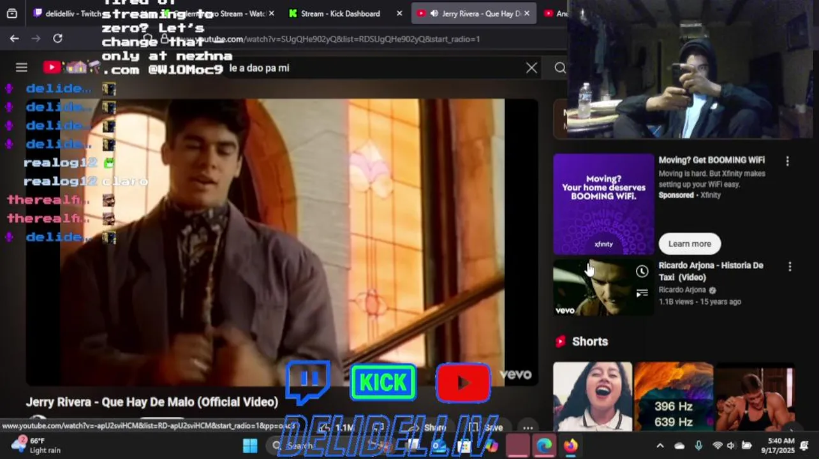Click the Jerry Rivera video player
The width and height of the screenshot is (819, 459).
coord(281,242)
